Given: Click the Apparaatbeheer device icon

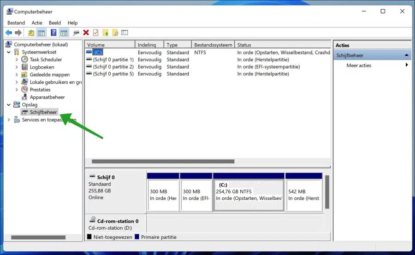Looking at the screenshot, I should pyautogui.click(x=24, y=97).
